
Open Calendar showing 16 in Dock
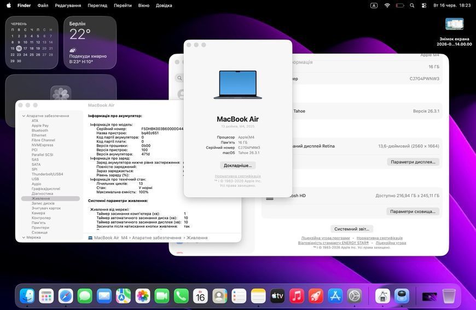click(x=200, y=296)
